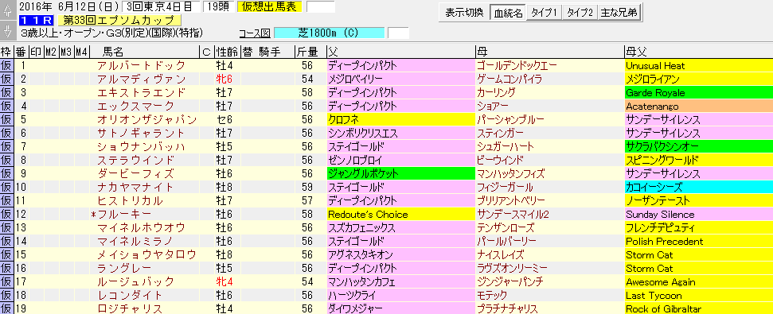
Task: Select horse ナカヤマナイト
Action: click(x=135, y=188)
